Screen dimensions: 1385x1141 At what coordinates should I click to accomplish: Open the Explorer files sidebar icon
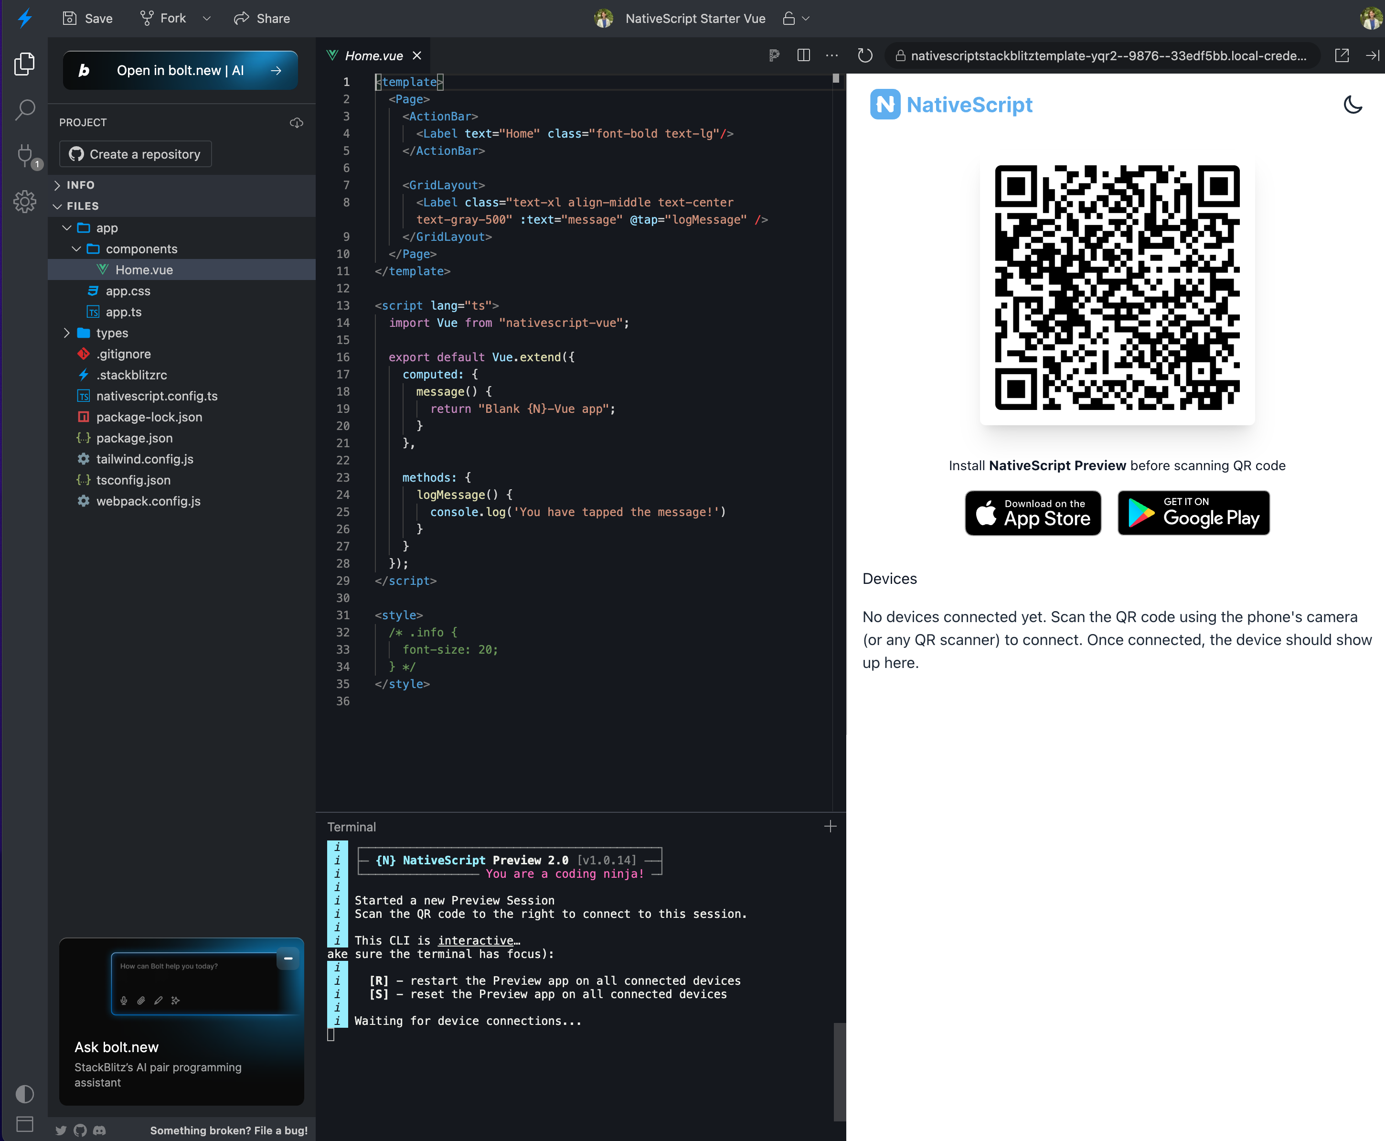(24, 64)
